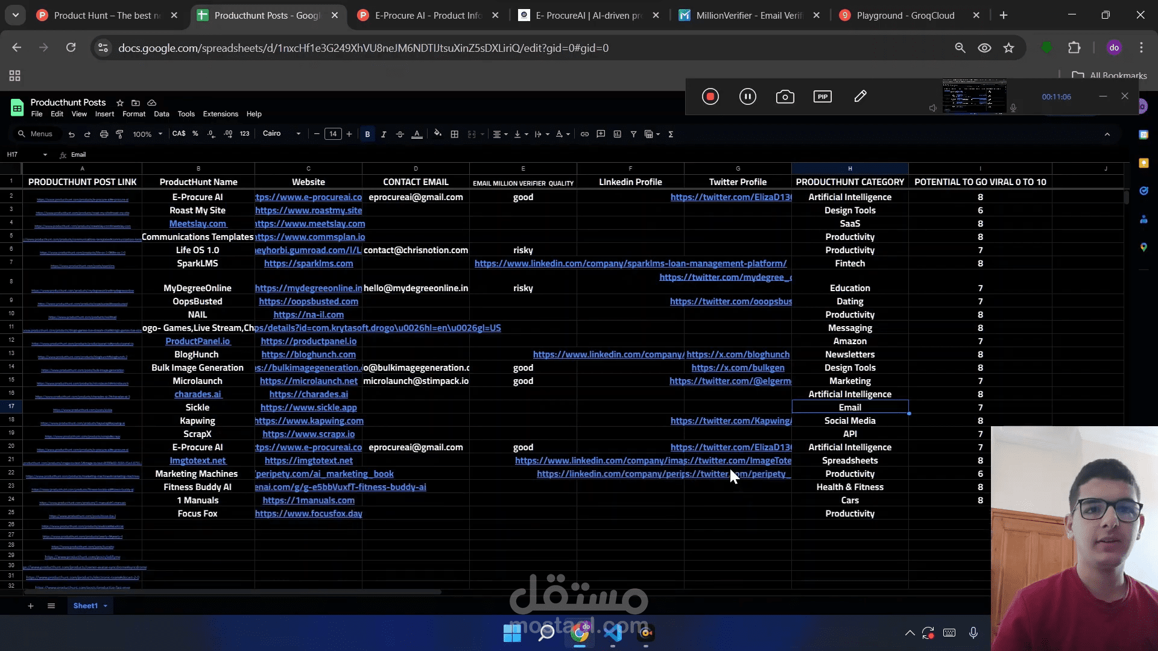Open the Format menu
This screenshot has width=1158, height=651.
[x=134, y=114]
